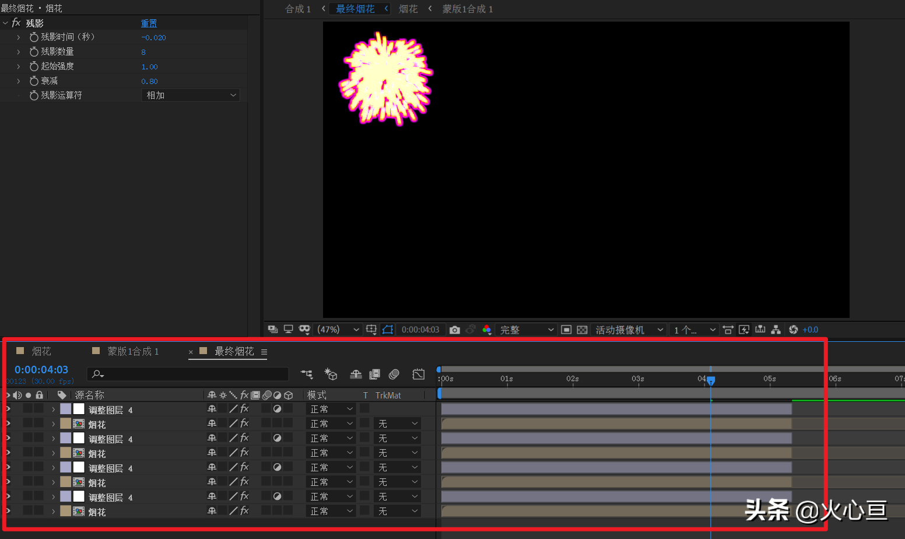Toggle Region of Interest icon
Image resolution: width=905 pixels, height=539 pixels.
[566, 330]
